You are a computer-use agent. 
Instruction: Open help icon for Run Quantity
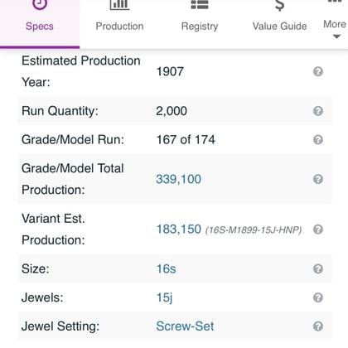click(318, 111)
